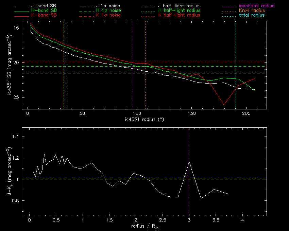The height and width of the screenshot is (231, 289).
Task: Click the H 1σ noise legend label
Action: 108,11
